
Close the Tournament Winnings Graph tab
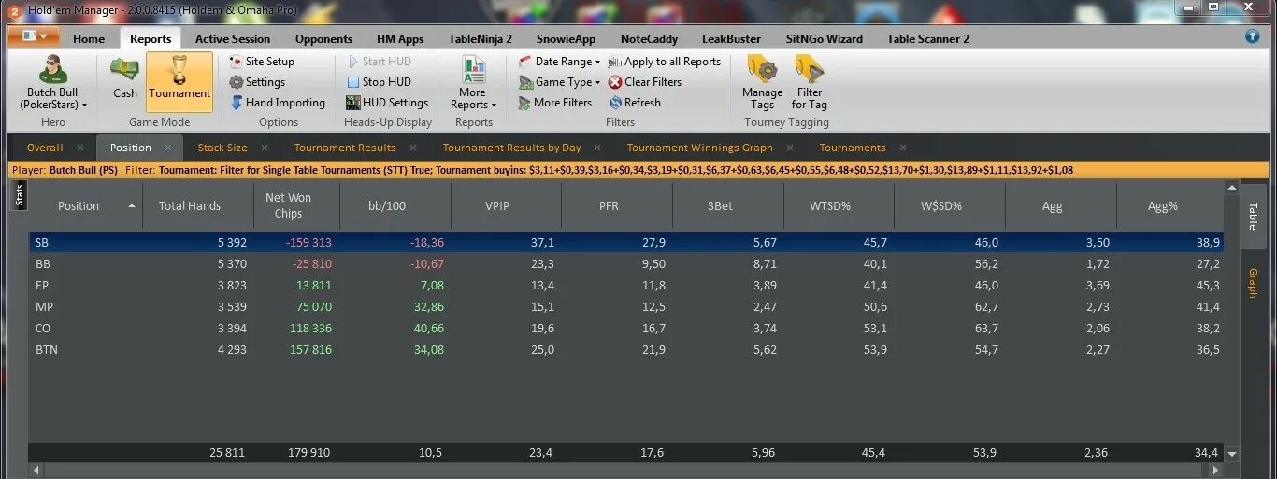coord(790,148)
